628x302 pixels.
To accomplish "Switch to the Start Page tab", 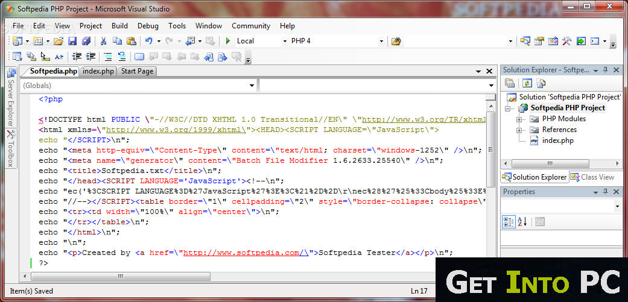I will pyautogui.click(x=137, y=72).
